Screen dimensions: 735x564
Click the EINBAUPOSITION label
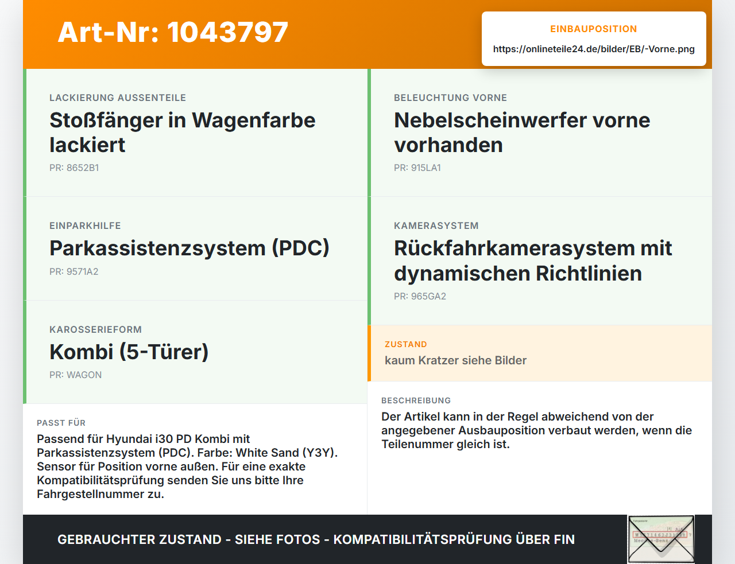[594, 29]
